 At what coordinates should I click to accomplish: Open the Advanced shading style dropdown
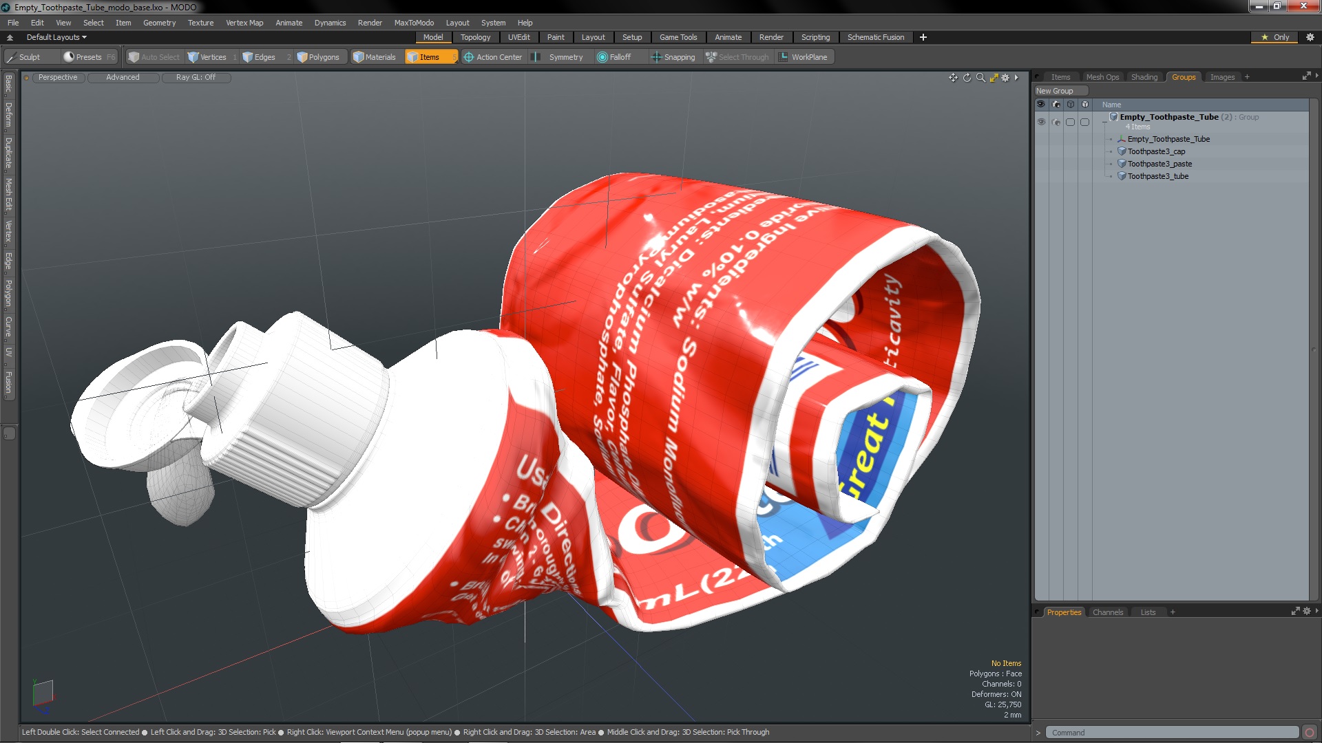tap(123, 78)
